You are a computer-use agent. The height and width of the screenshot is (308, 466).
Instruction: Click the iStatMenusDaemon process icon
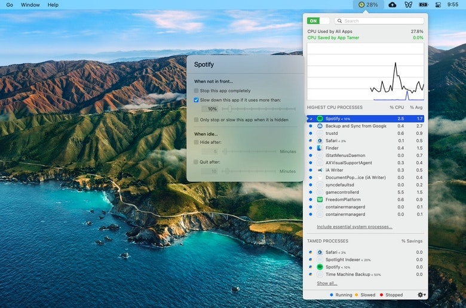click(320, 155)
